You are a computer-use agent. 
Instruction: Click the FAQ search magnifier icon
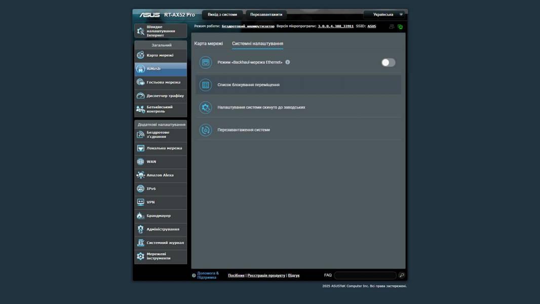click(x=402, y=275)
